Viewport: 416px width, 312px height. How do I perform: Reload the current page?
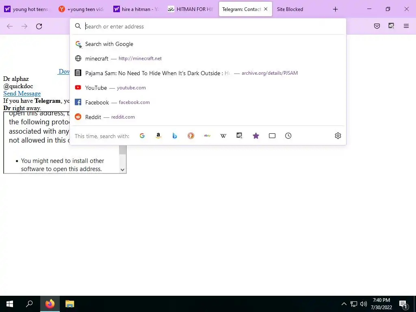39,26
